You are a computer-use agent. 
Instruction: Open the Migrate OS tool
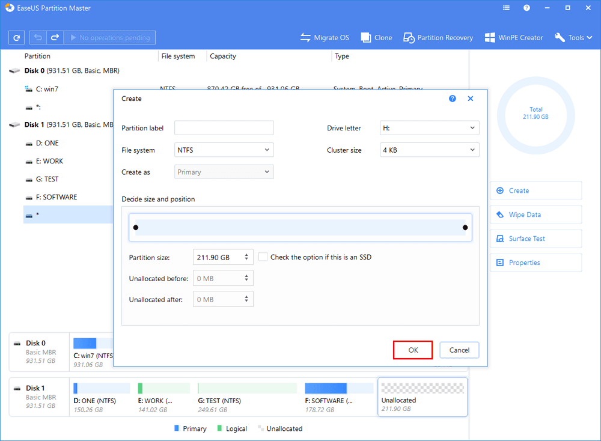pos(325,37)
